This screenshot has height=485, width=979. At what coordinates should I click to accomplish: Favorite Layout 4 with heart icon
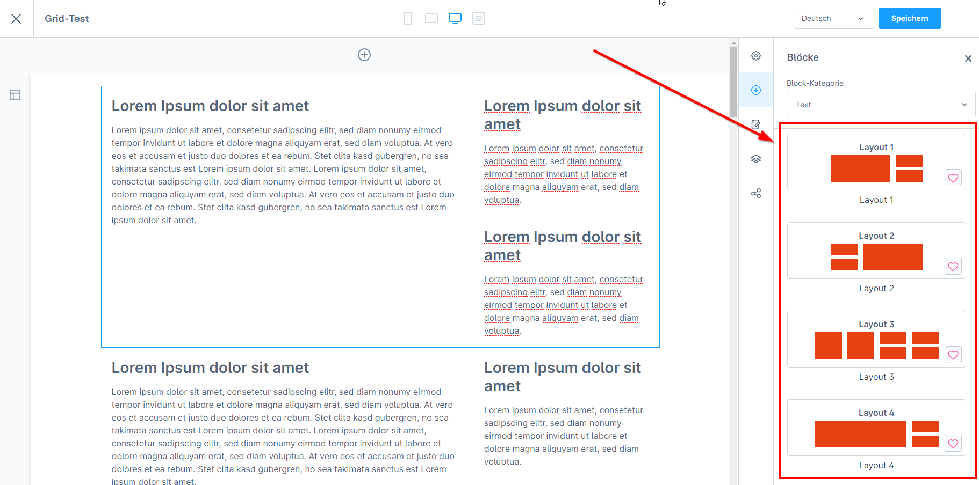[953, 444]
